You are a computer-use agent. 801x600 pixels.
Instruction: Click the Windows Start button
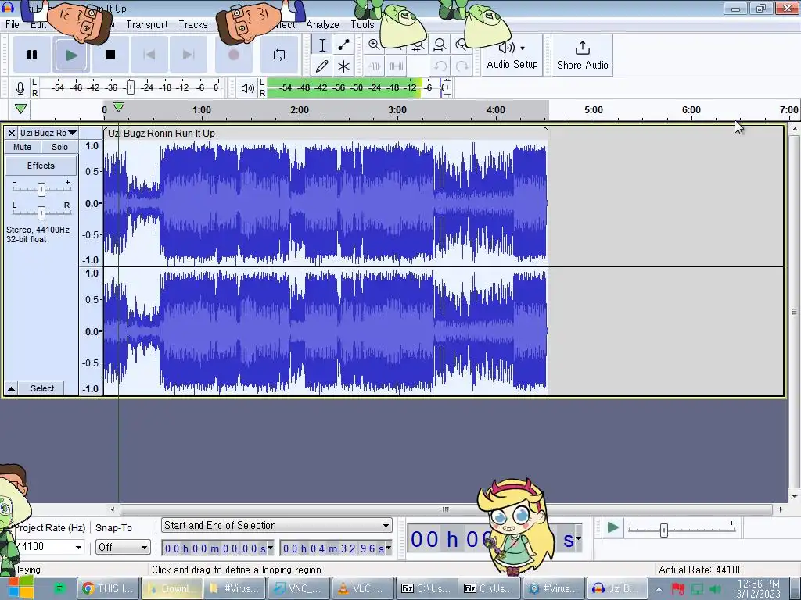point(20,588)
